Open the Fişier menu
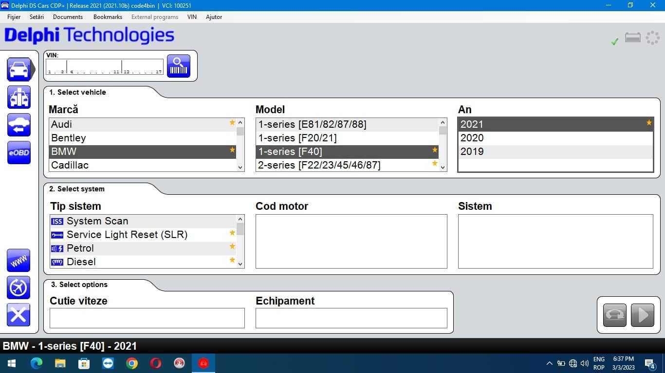The width and height of the screenshot is (665, 373). pyautogui.click(x=14, y=17)
